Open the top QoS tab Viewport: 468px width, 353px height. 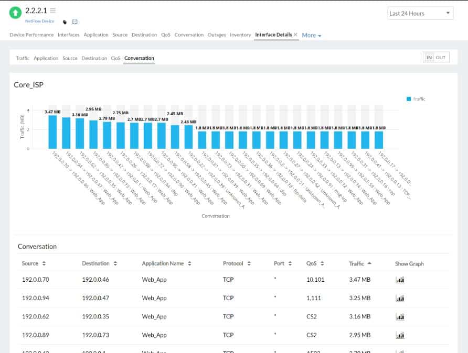[x=166, y=35]
